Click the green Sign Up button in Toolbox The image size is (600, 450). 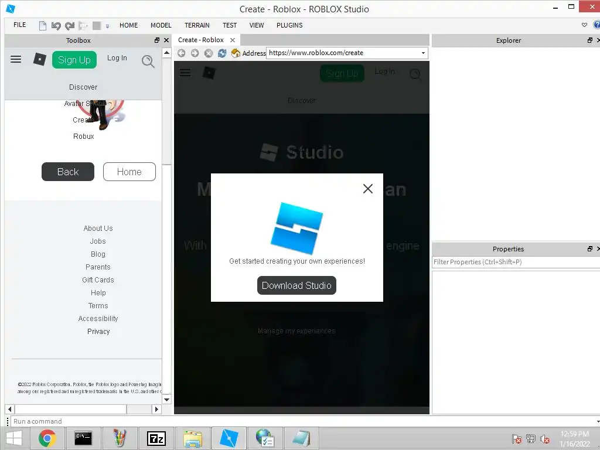74,60
